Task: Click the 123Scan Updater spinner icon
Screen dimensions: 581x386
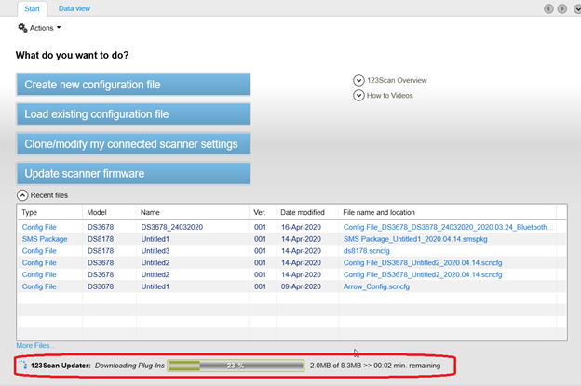Action: point(23,366)
